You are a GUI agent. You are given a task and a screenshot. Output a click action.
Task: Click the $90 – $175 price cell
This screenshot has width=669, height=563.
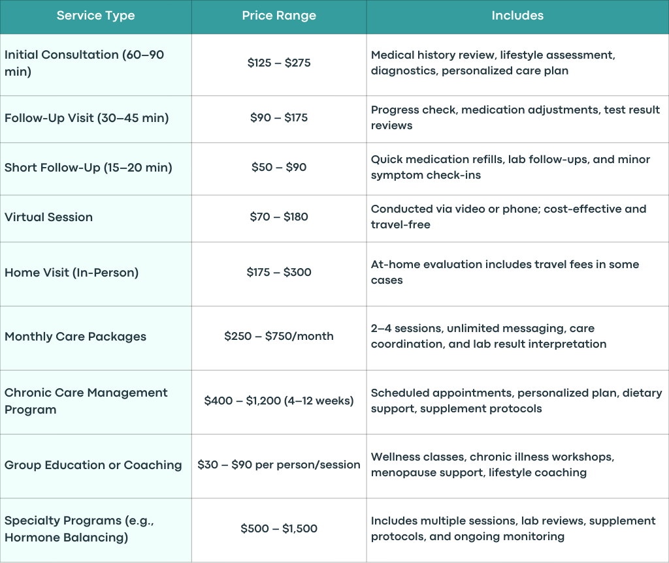279,119
